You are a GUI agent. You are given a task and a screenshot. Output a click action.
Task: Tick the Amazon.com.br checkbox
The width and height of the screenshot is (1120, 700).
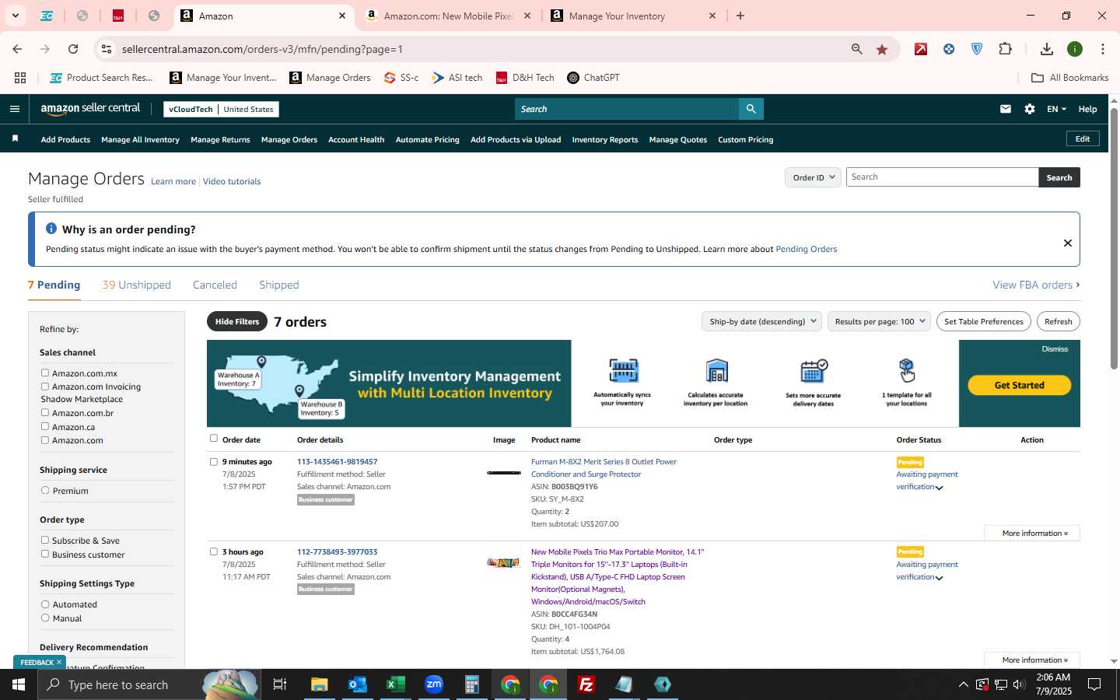pos(45,413)
